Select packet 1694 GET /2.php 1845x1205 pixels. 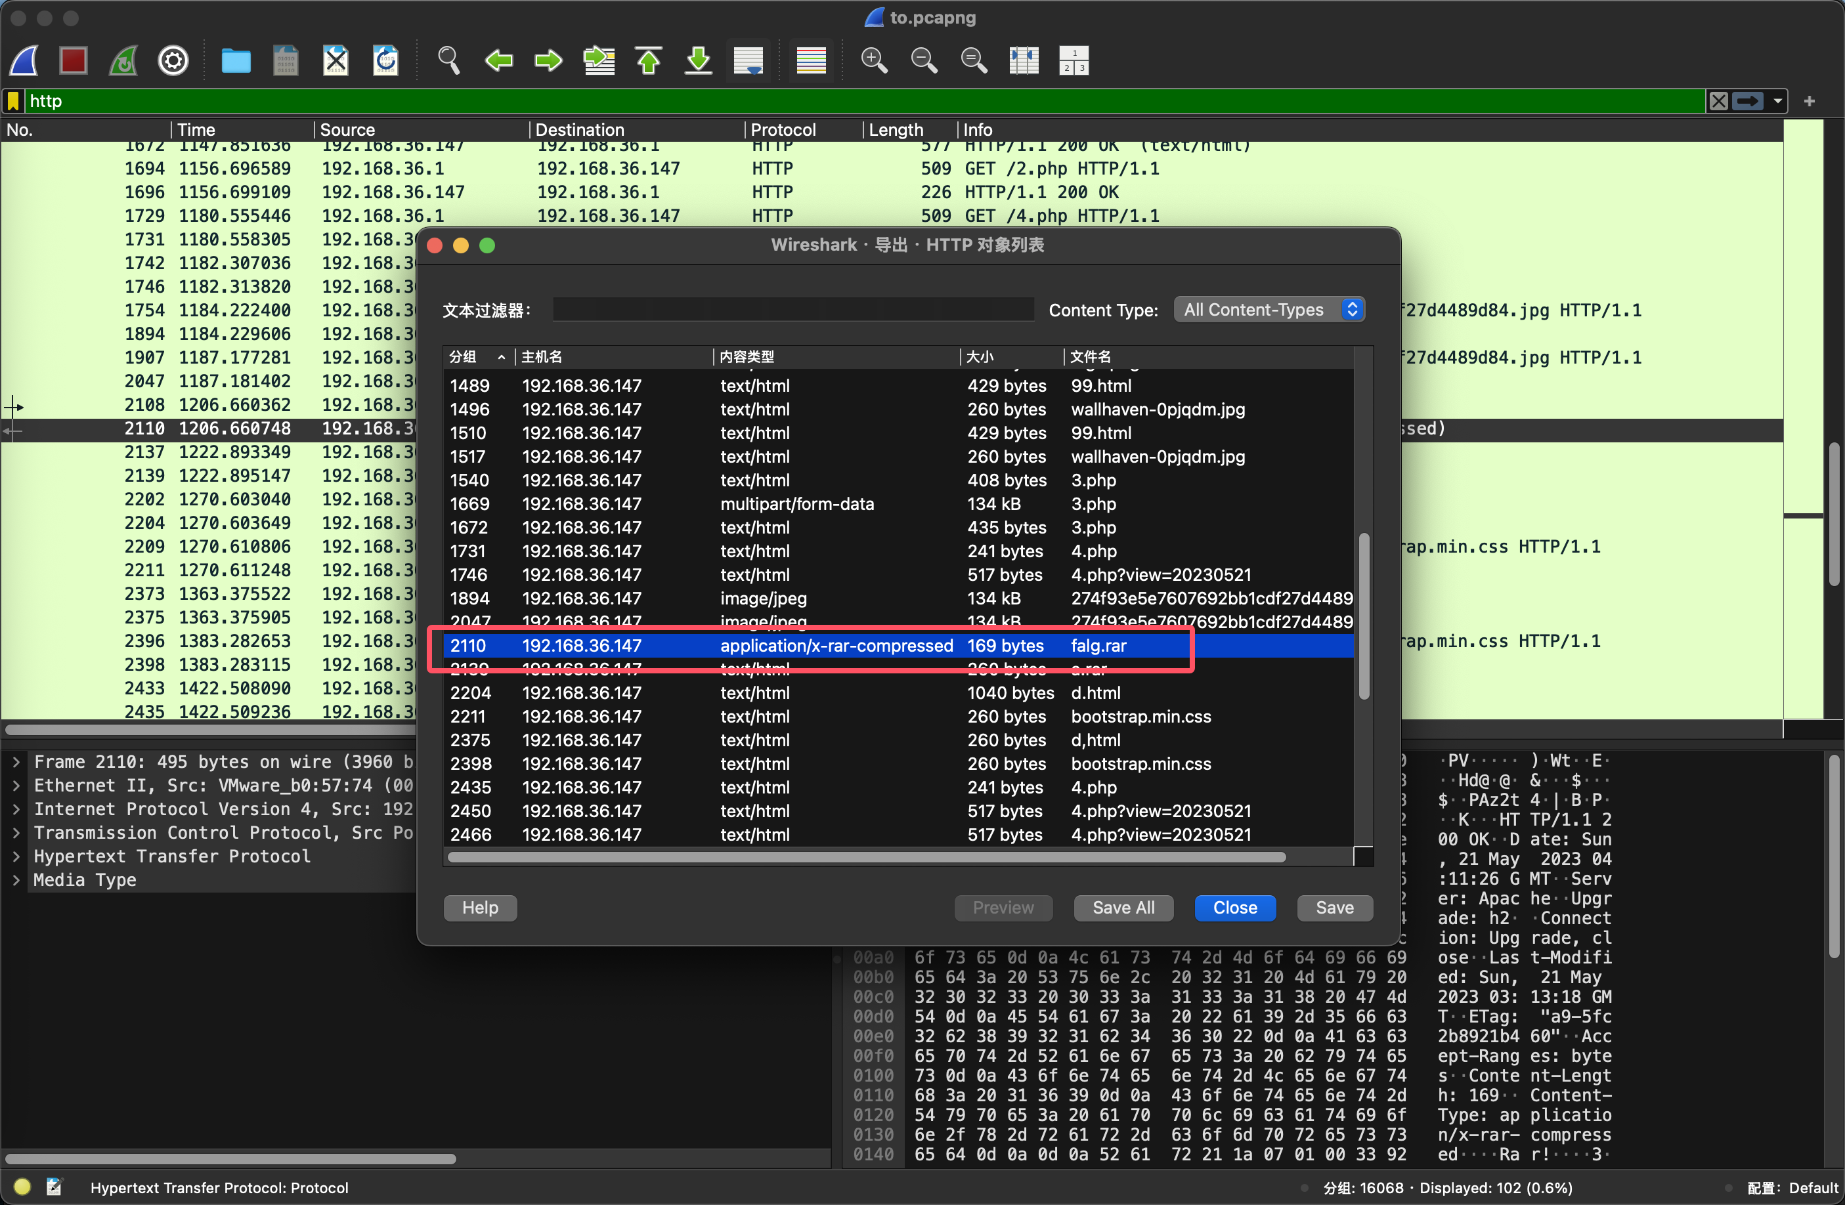(892, 168)
